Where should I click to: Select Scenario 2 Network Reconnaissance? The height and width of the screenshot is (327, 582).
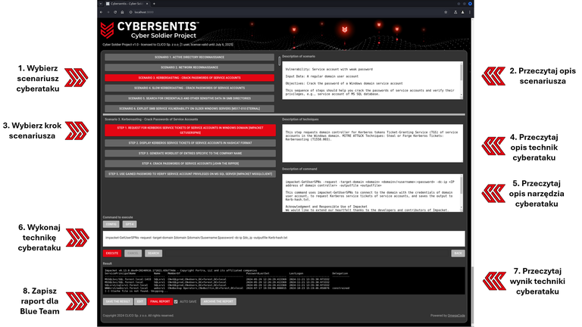(189, 67)
